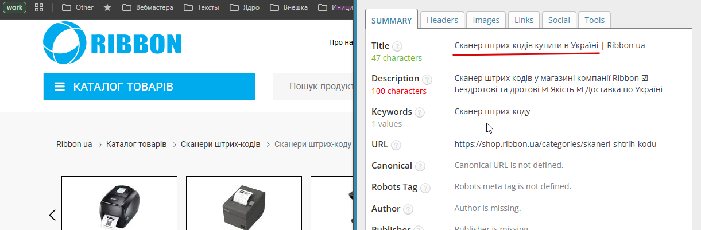Click the help icon next to Canonical
Viewport: 701px width, 230px height.
420,166
